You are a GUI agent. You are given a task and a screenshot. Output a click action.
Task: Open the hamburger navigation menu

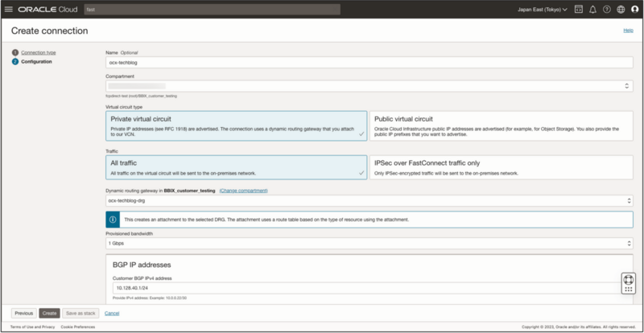(9, 10)
